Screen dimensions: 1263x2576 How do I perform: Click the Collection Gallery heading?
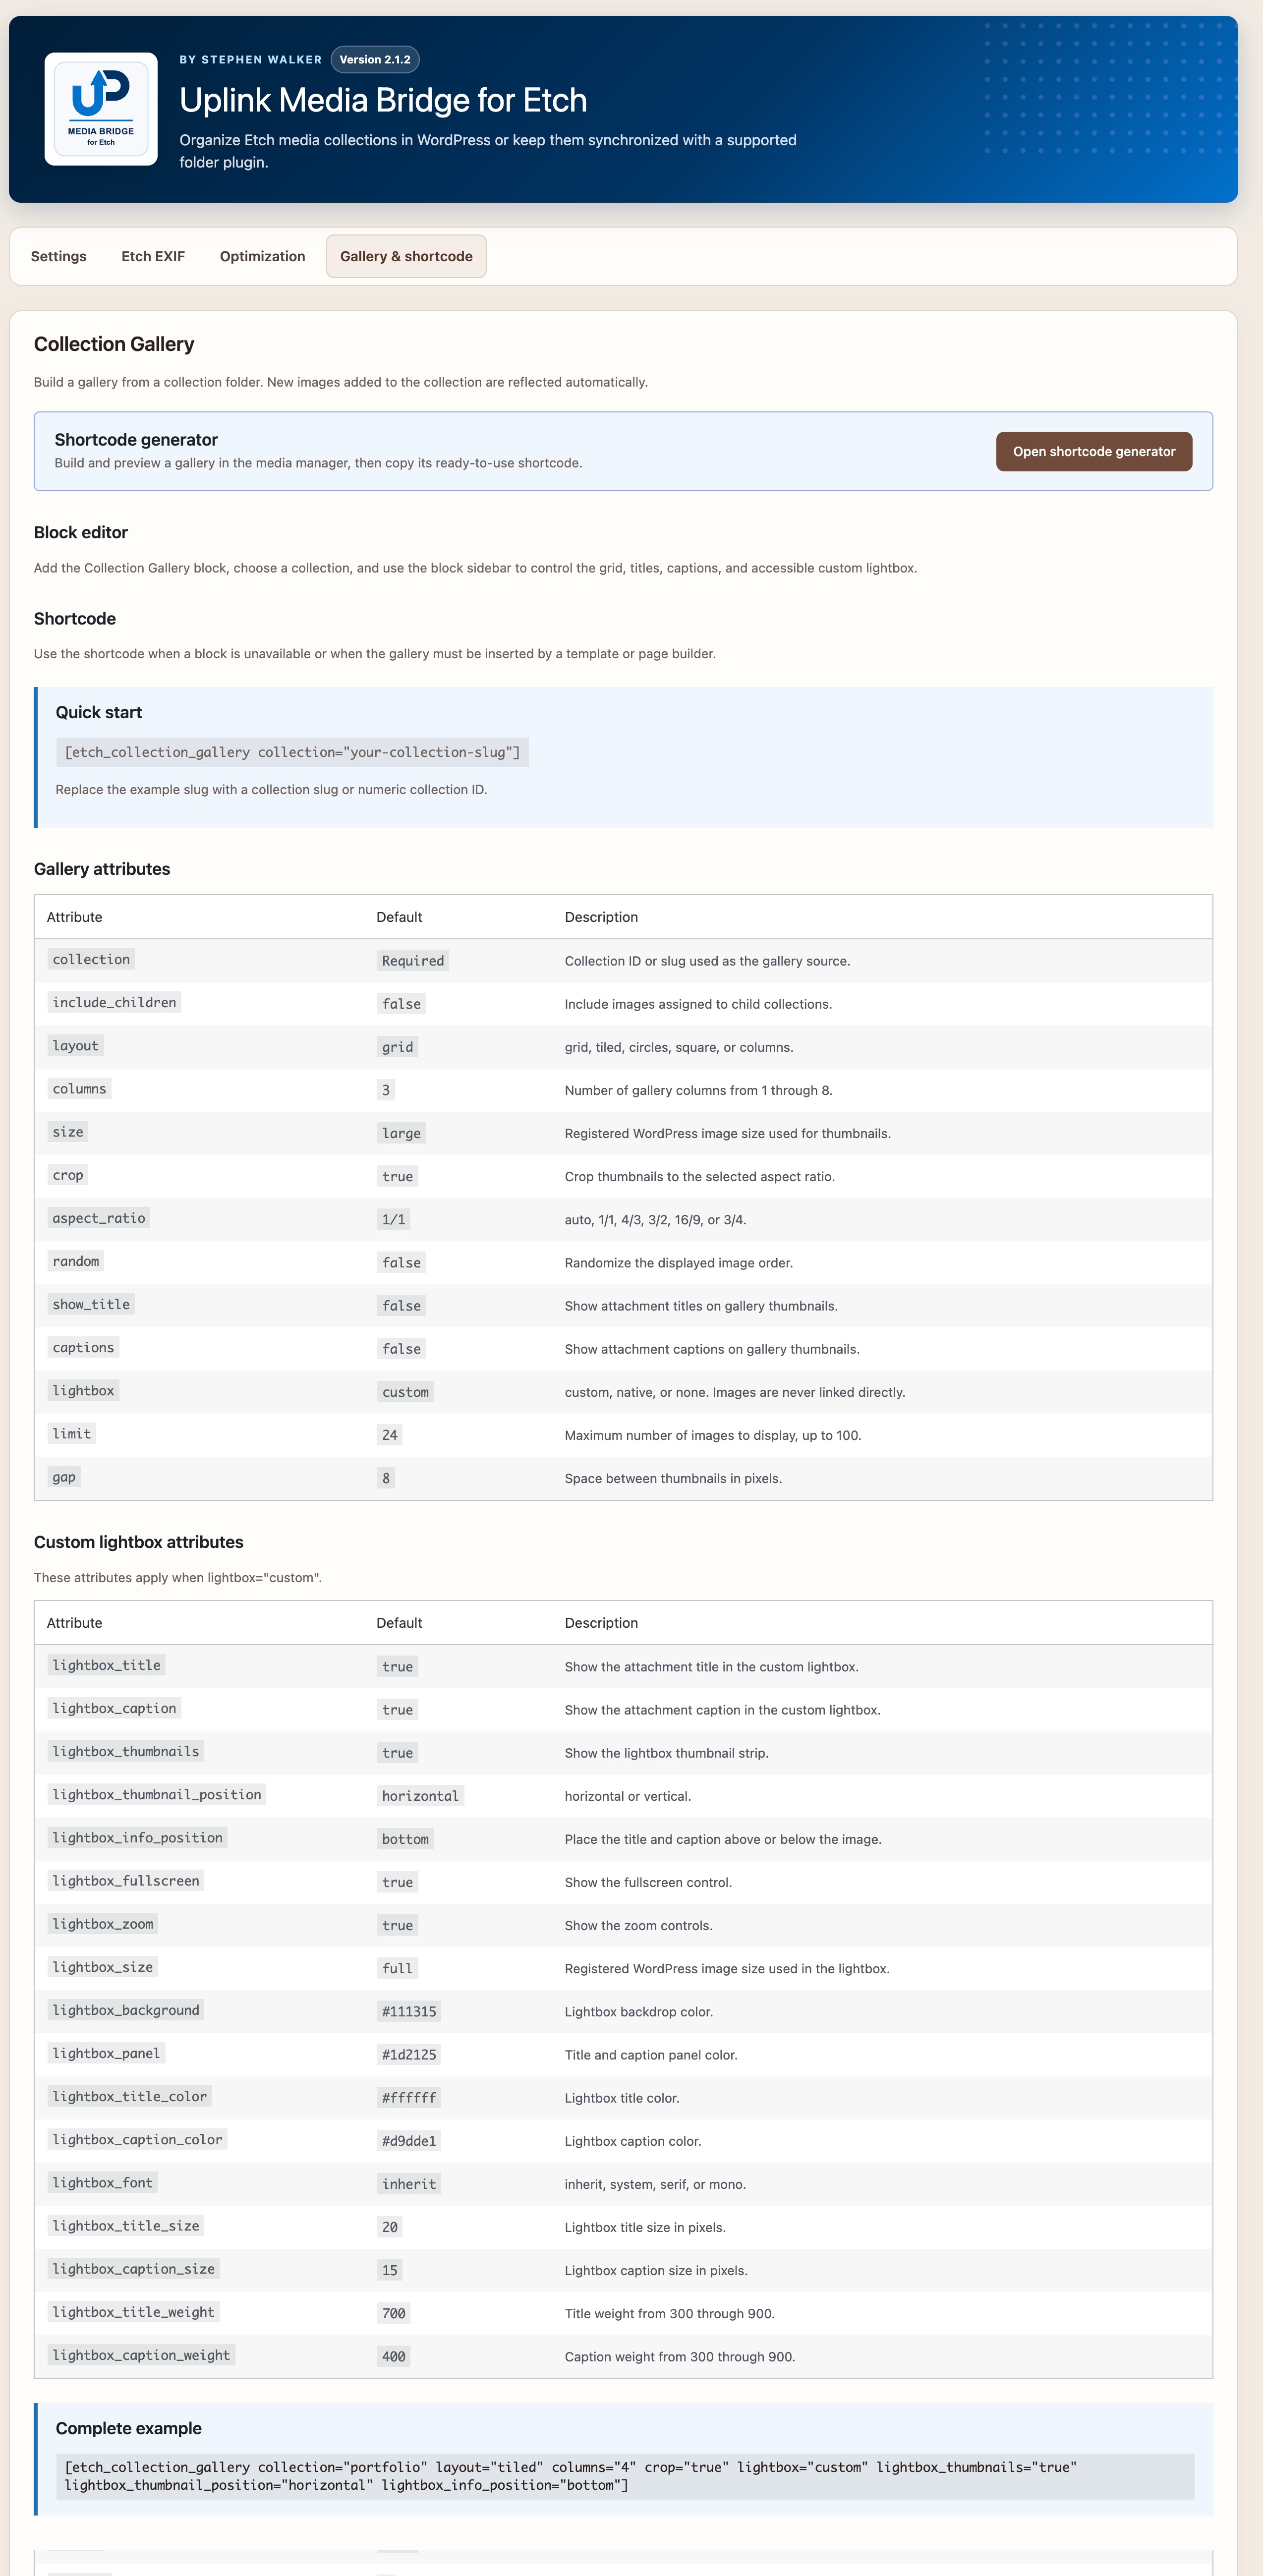click(x=114, y=344)
